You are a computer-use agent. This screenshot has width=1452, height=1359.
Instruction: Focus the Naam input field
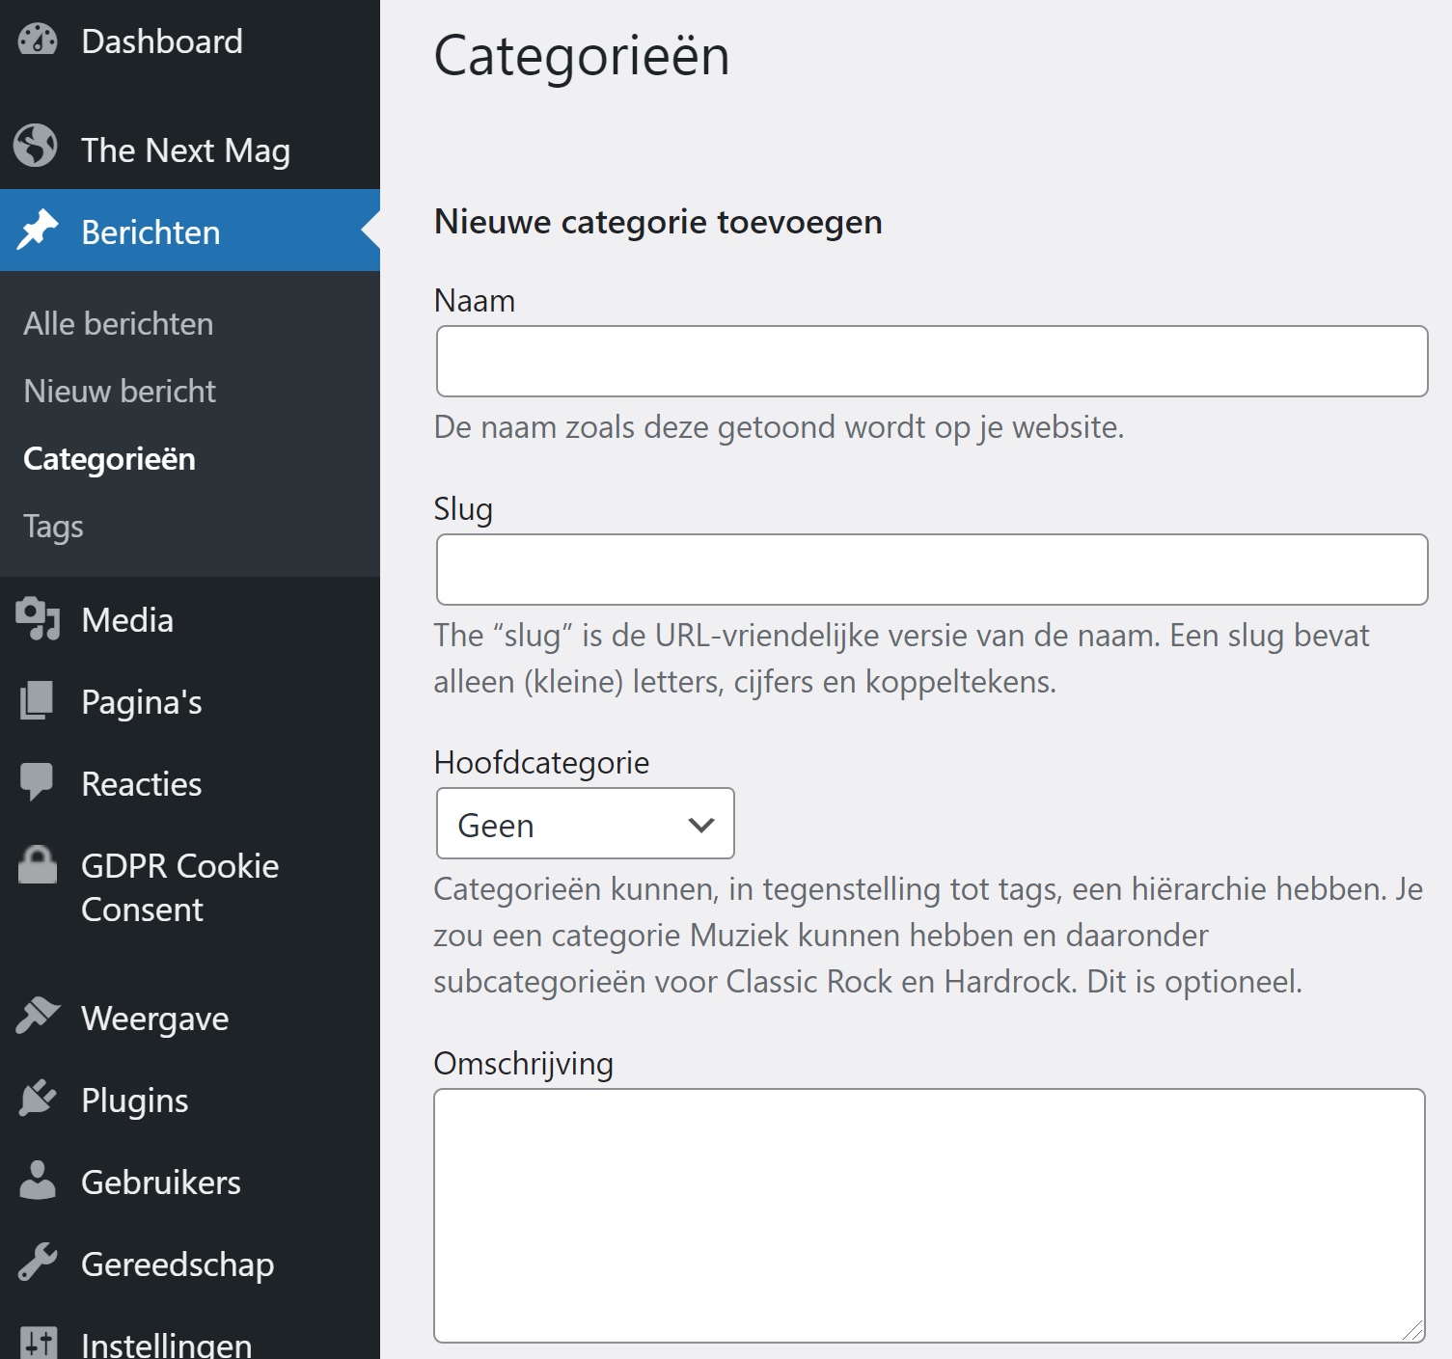pos(932,361)
